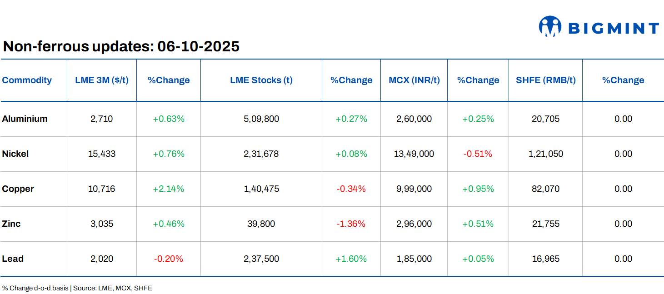Click the LME 3M ($/t) column header
Image resolution: width=664 pixels, height=294 pixels.
tap(101, 80)
